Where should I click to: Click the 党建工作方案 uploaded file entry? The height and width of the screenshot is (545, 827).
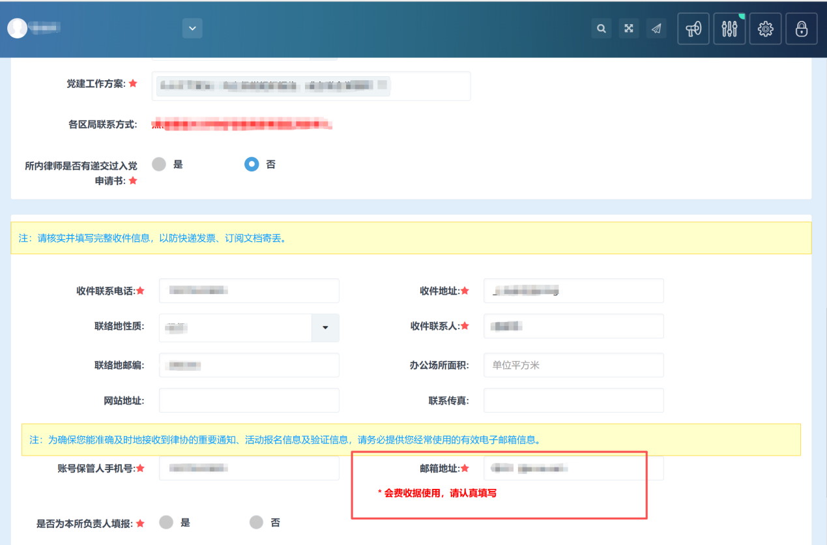(274, 85)
